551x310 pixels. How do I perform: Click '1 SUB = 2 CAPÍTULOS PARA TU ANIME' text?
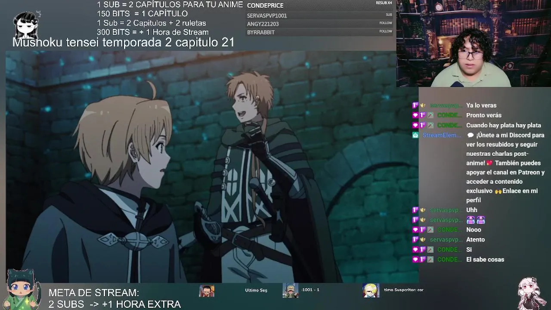[x=170, y=5]
